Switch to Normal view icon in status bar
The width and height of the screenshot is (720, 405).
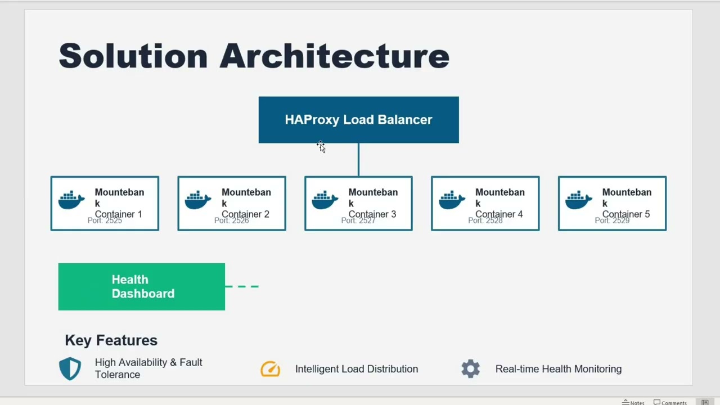click(x=705, y=402)
